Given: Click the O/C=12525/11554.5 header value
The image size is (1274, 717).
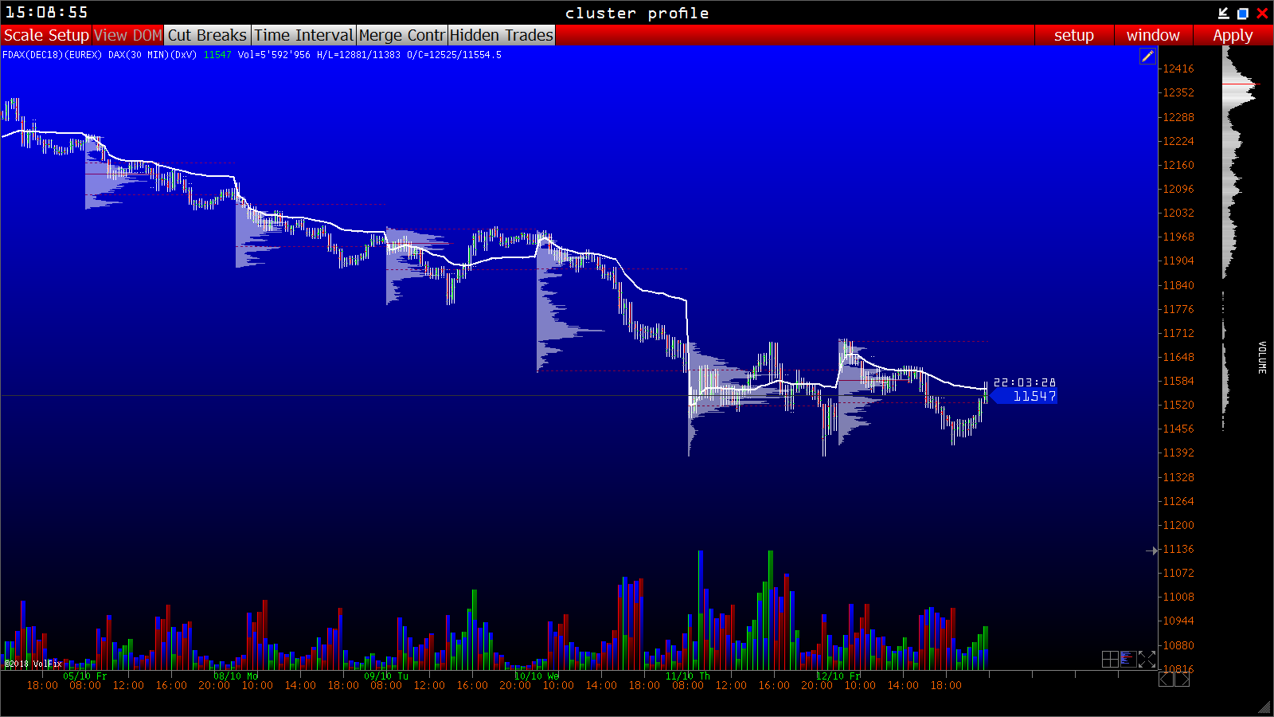Looking at the screenshot, I should [x=454, y=55].
